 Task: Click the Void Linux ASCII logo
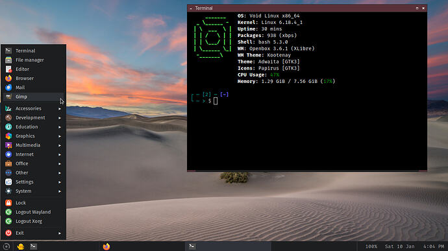[x=213, y=38]
